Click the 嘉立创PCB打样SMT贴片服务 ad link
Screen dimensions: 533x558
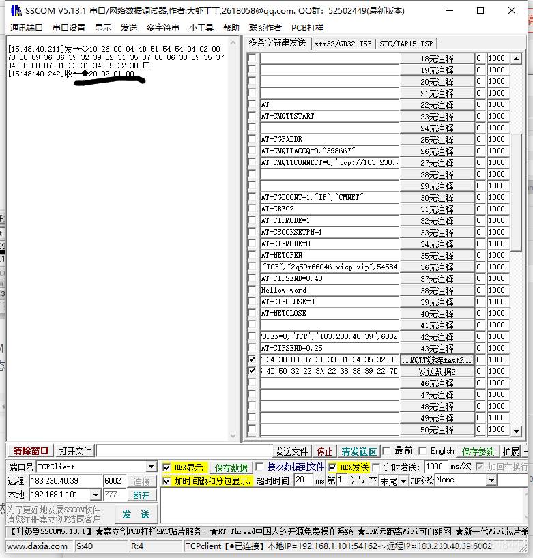pyautogui.click(x=149, y=531)
